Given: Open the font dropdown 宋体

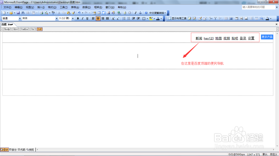Looking at the screenshot, I should click(56, 18).
